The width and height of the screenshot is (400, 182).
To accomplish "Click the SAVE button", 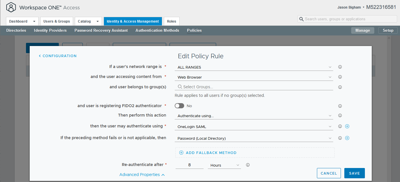I will 354,173.
